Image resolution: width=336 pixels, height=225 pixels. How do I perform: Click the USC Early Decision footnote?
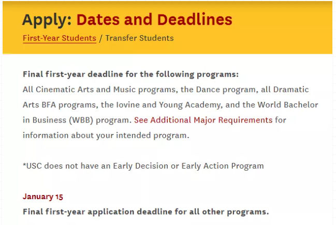point(143,166)
